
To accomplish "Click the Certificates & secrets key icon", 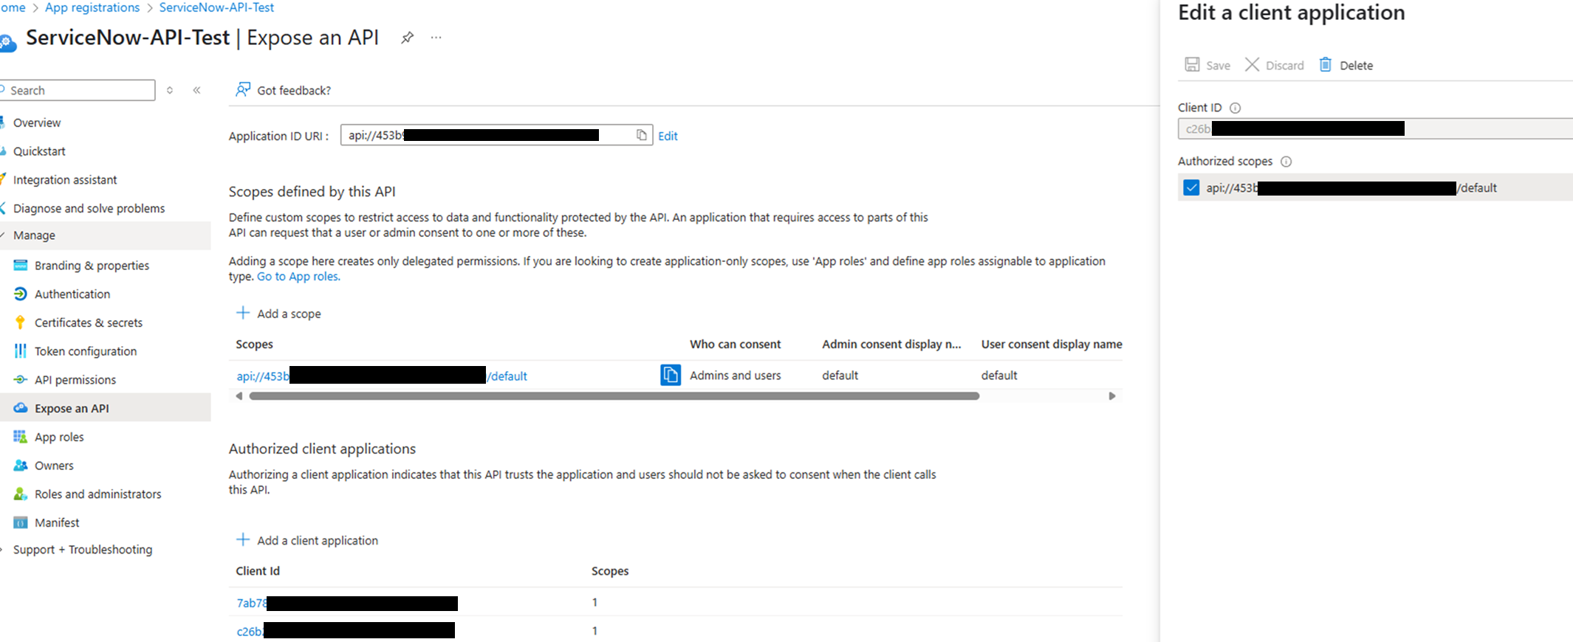I will pyautogui.click(x=21, y=322).
